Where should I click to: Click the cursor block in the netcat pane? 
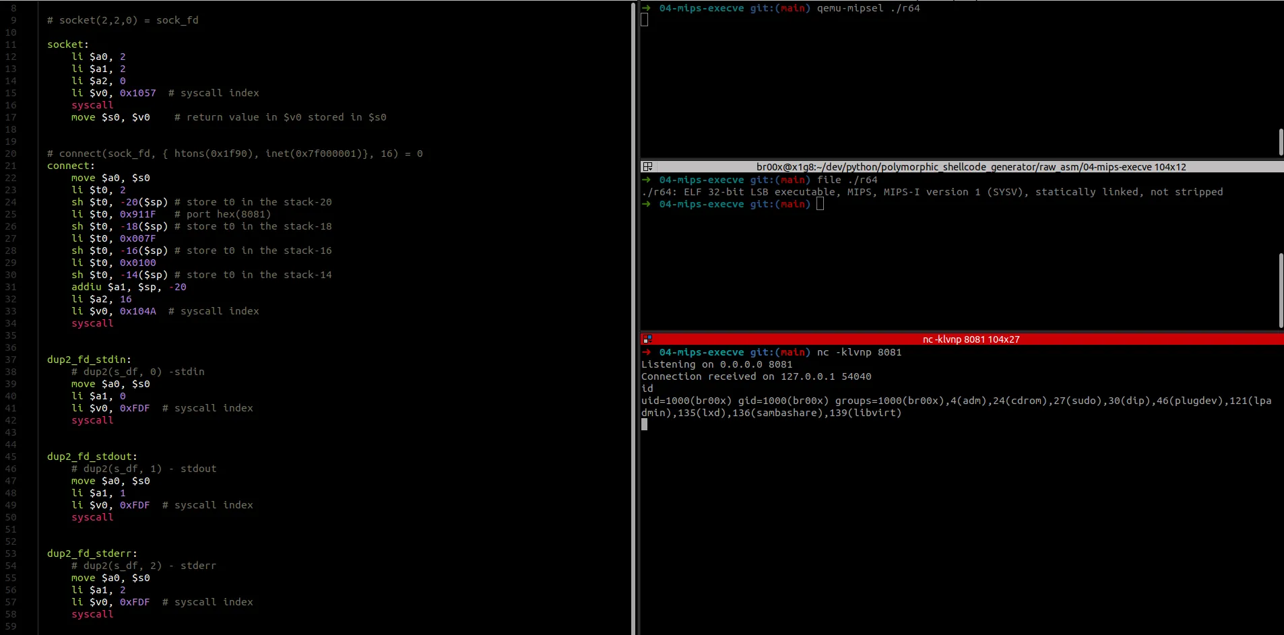click(x=645, y=424)
